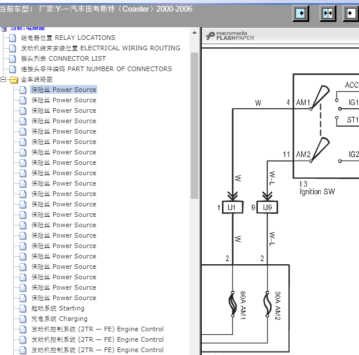
Task: Click the yellow folder icon for 全车线路图
Action: (x=14, y=80)
